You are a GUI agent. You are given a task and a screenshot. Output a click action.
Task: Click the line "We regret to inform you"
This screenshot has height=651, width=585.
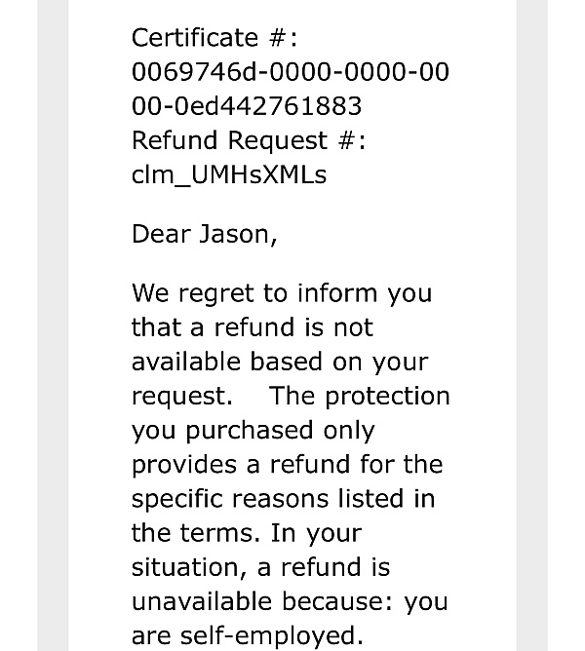[282, 294]
